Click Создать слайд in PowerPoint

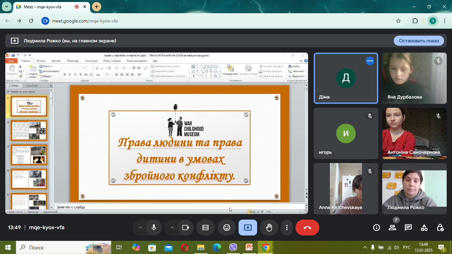[x=33, y=71]
